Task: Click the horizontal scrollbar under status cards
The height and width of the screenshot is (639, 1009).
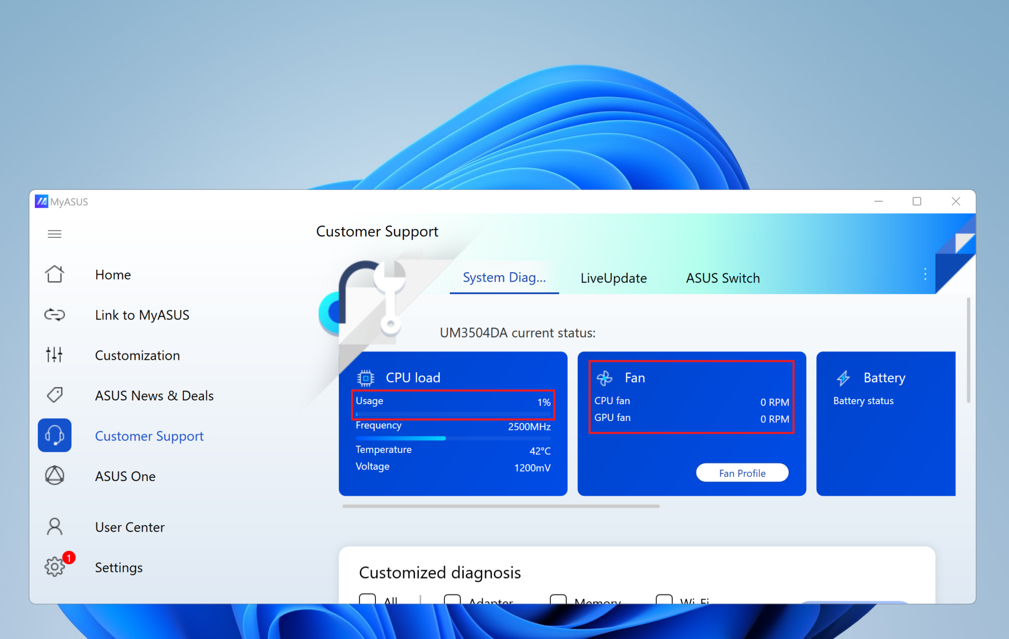Action: (501, 506)
